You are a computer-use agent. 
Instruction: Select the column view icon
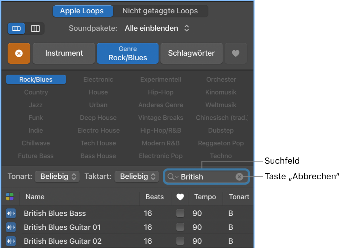(35, 28)
